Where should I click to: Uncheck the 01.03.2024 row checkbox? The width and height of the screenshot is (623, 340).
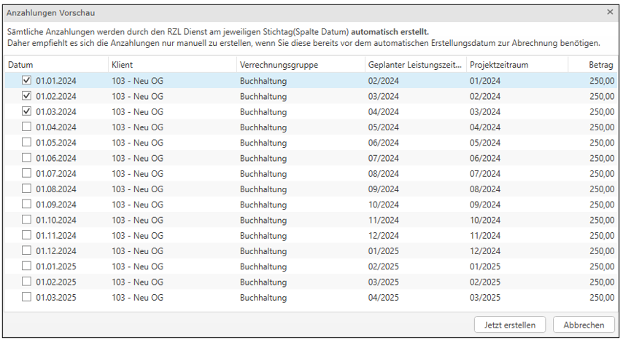coord(27,111)
